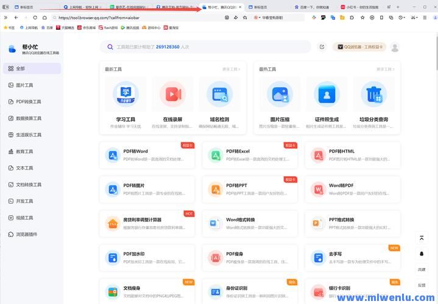Click the Word转PDF tool icon
This screenshot has width=438, height=304.
coord(319,189)
